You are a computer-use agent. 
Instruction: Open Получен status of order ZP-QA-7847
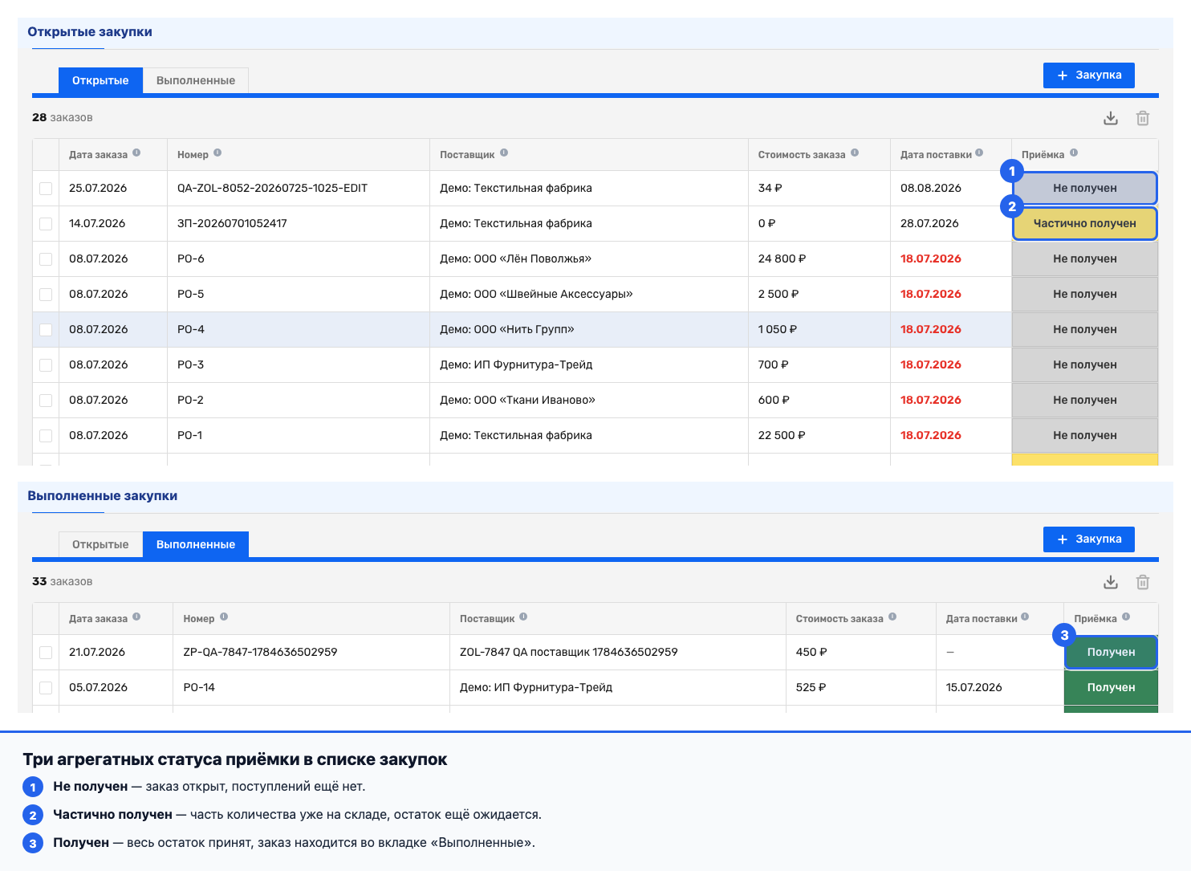point(1111,653)
